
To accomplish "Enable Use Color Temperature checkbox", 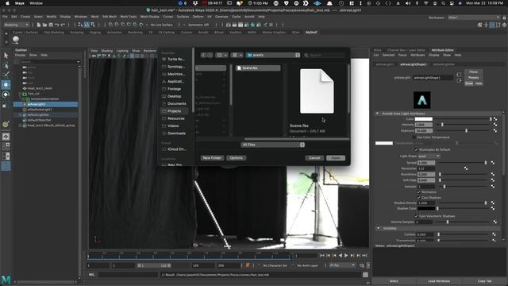I will (414, 137).
